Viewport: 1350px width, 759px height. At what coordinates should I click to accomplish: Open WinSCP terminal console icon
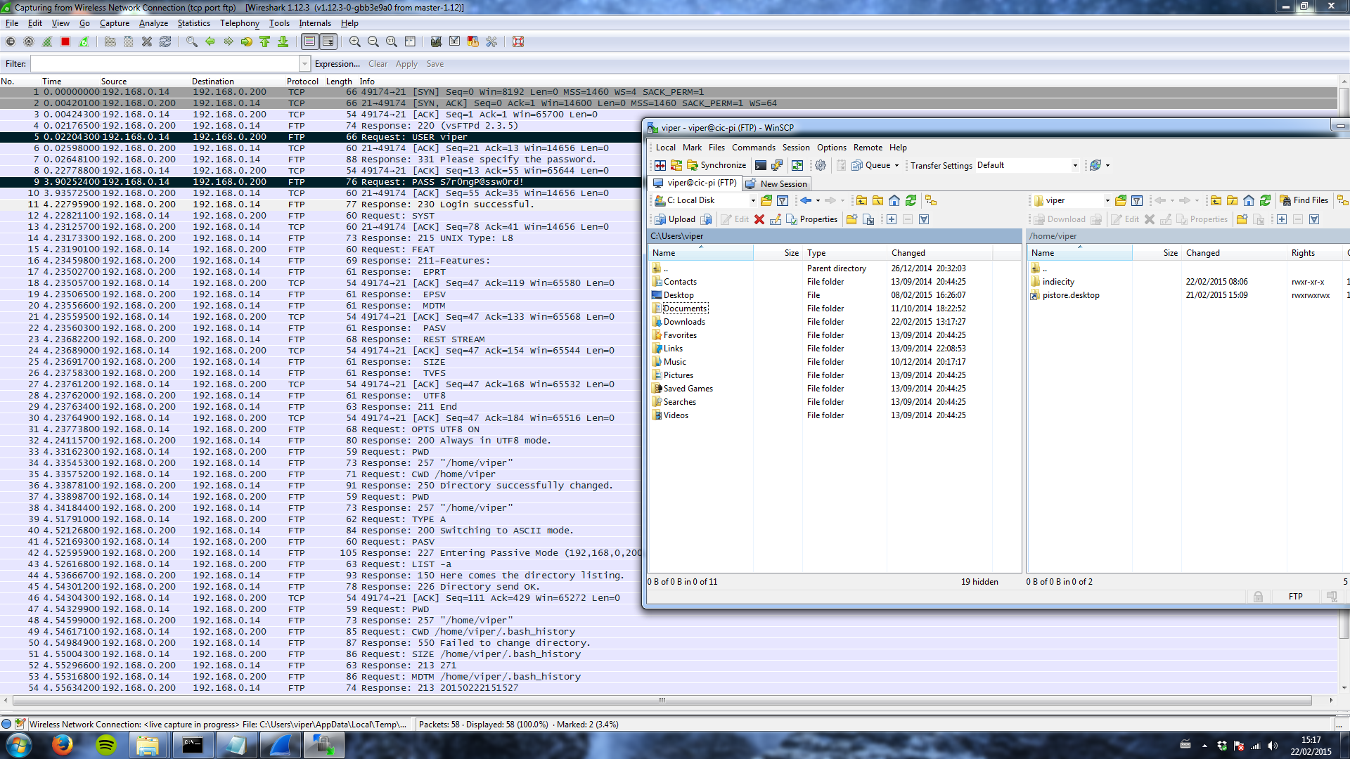760,166
